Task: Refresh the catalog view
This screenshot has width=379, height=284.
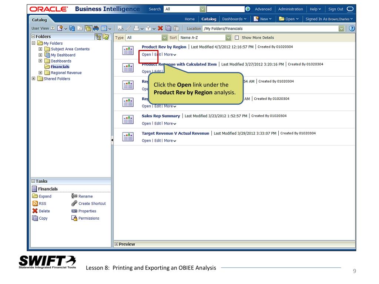Action: (x=72, y=28)
